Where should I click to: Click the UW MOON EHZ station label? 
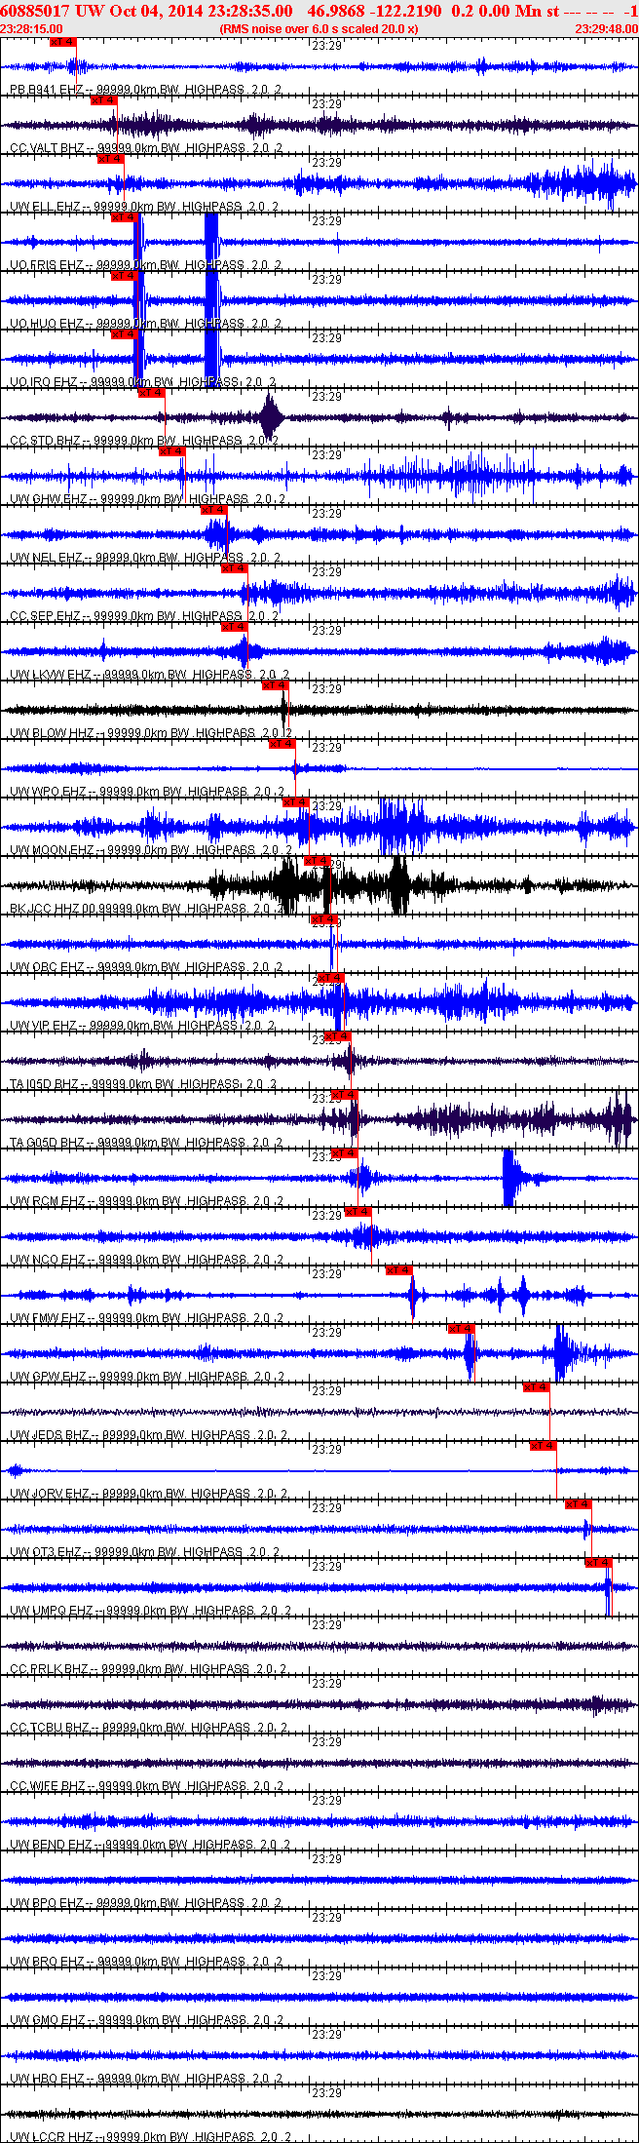[x=52, y=850]
